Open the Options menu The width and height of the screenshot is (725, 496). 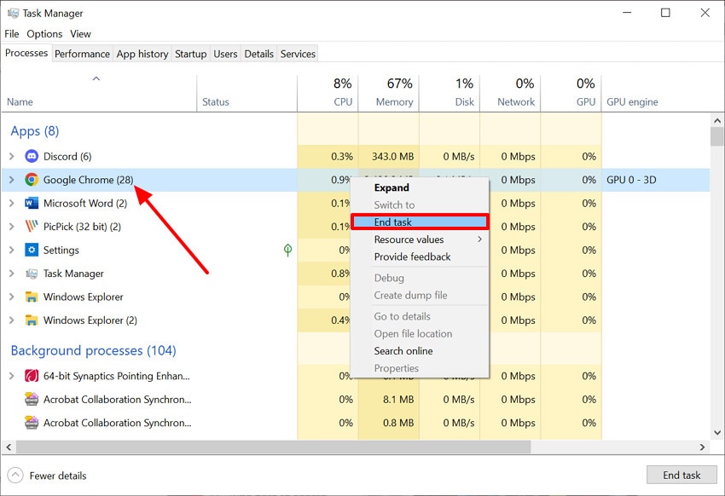[x=44, y=34]
